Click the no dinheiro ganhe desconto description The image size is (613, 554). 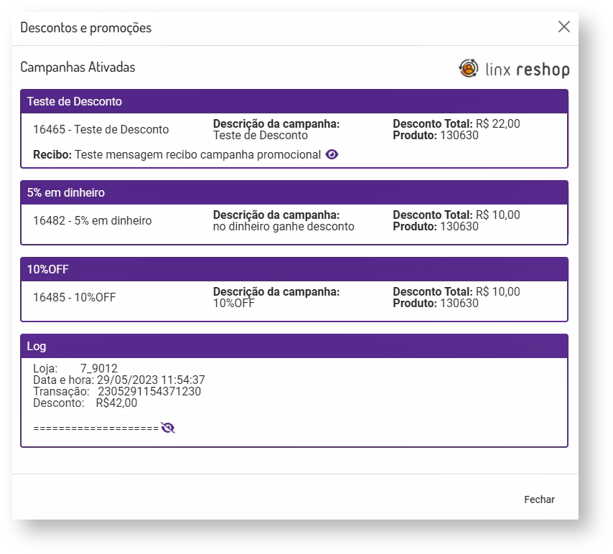(x=284, y=227)
